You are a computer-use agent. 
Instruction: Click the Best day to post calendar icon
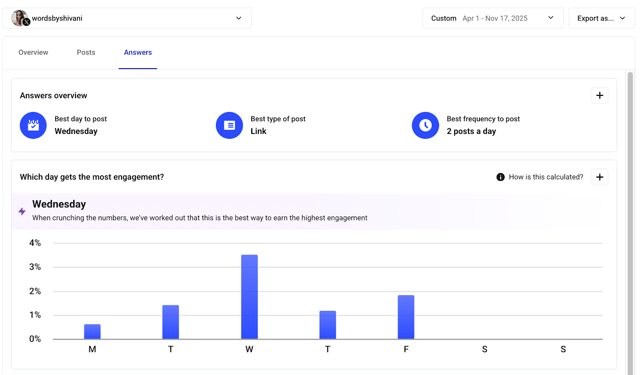pos(33,125)
